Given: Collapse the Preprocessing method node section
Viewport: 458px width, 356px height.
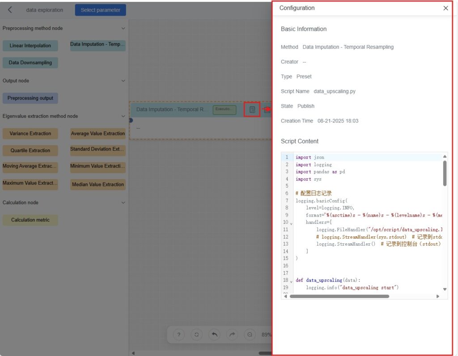Looking at the screenshot, I should point(123,29).
